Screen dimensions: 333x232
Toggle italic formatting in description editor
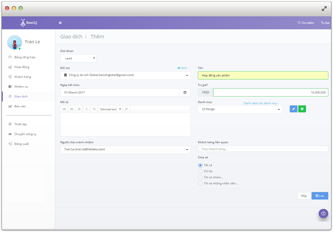click(86, 109)
